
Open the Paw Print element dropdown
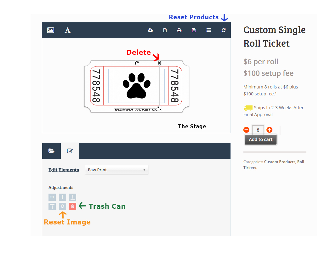pyautogui.click(x=117, y=170)
